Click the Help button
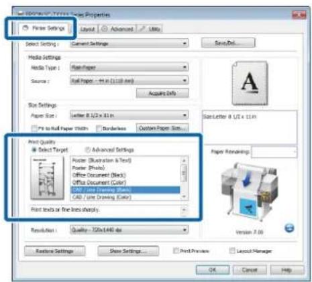The width and height of the screenshot is (312, 282). 287,270
